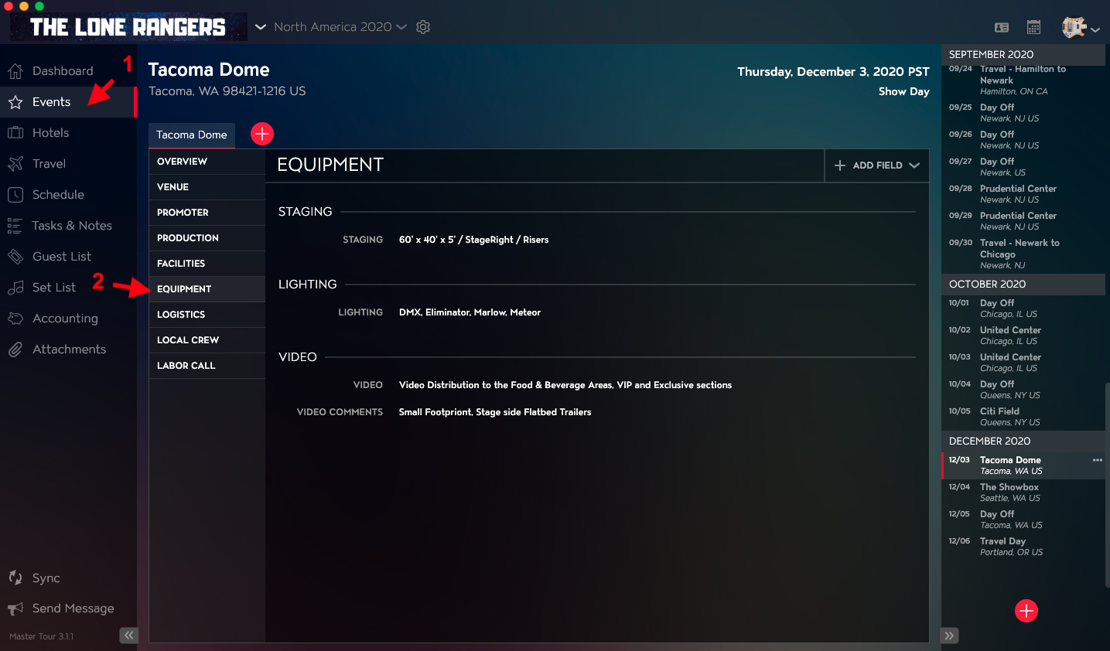1110x651 pixels.
Task: Select 12/06 Travel Day Portland
Action: (1023, 547)
